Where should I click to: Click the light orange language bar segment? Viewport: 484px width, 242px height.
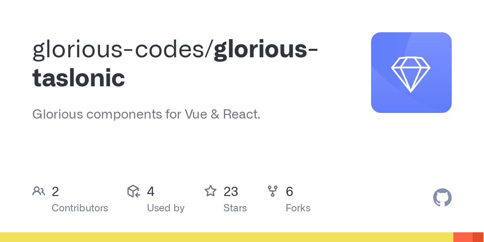[x=463, y=237]
